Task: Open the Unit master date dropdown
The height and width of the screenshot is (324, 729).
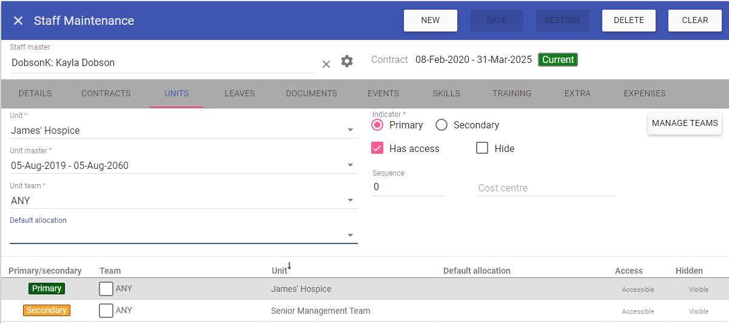Action: pos(350,165)
